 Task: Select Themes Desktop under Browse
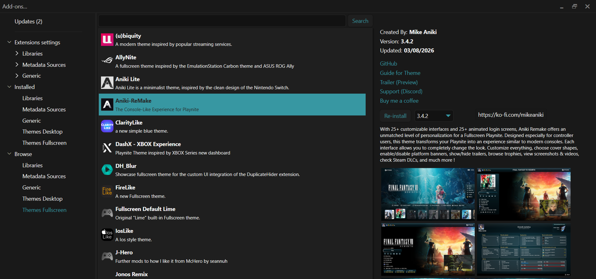(x=42, y=199)
